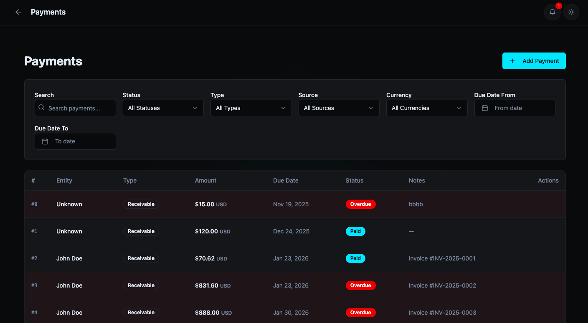The width and height of the screenshot is (588, 323).
Task: Click the Paid badge in row #2
Action: 355,258
